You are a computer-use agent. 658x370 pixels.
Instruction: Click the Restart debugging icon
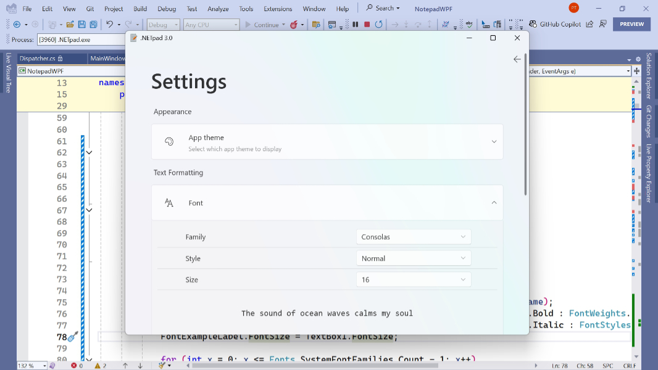(378, 25)
